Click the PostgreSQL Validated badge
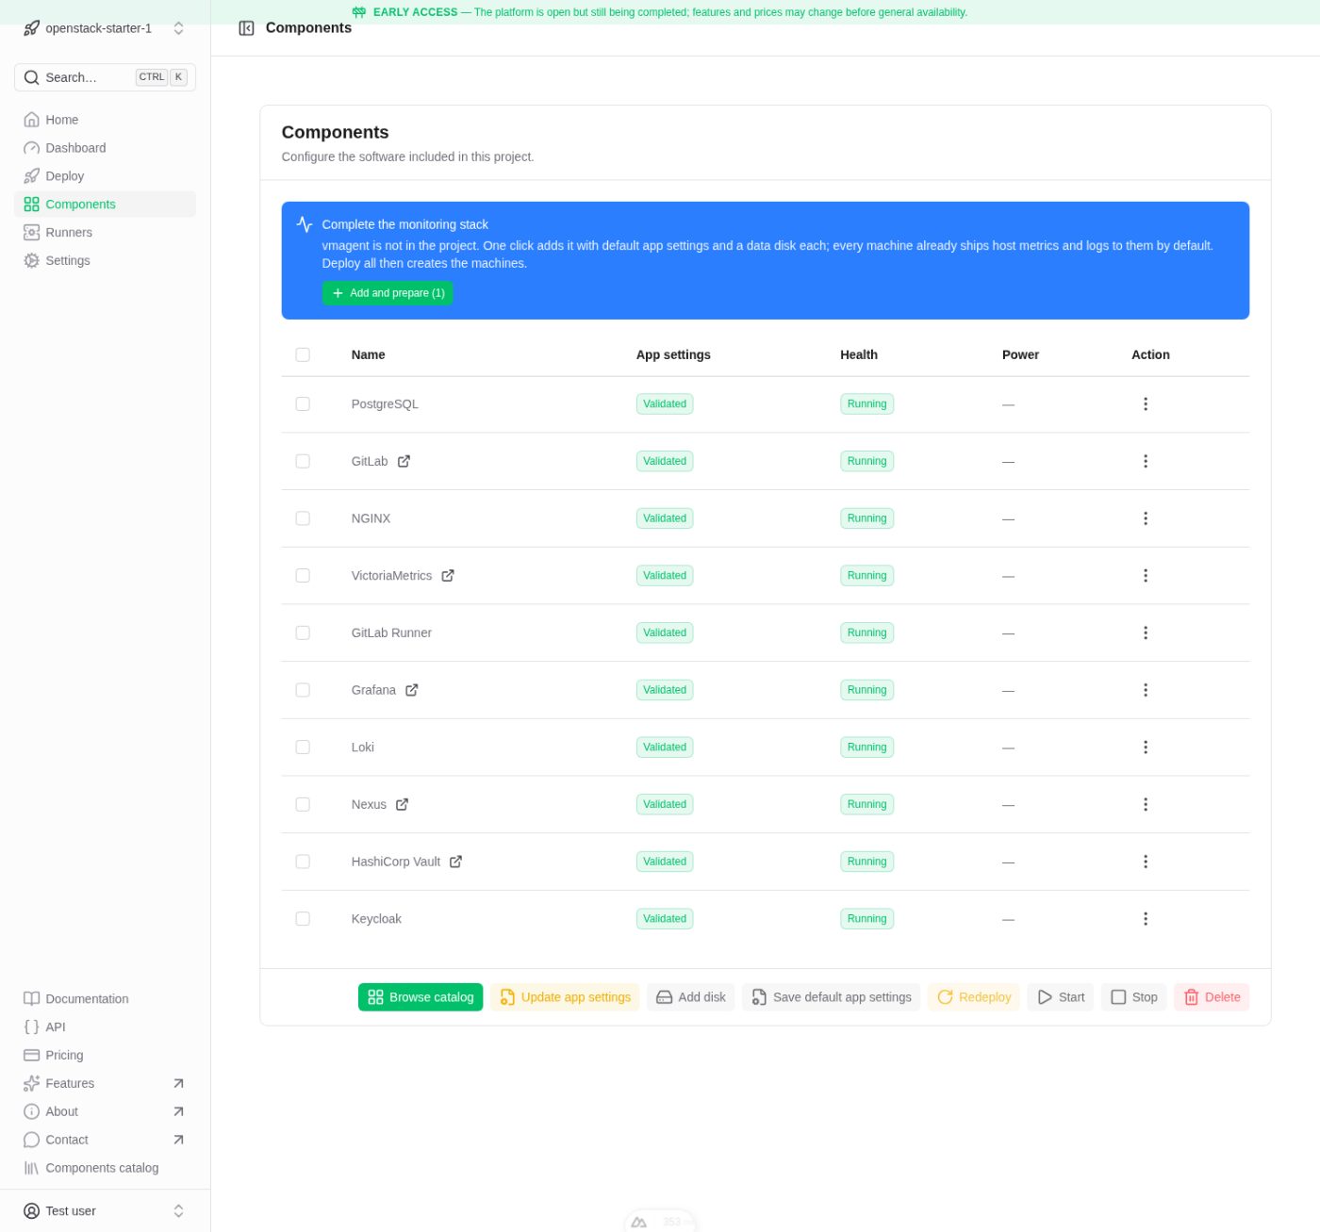This screenshot has width=1320, height=1232. tap(665, 404)
